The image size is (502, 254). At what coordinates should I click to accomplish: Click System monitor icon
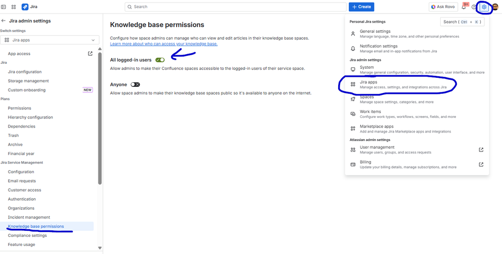353,69
